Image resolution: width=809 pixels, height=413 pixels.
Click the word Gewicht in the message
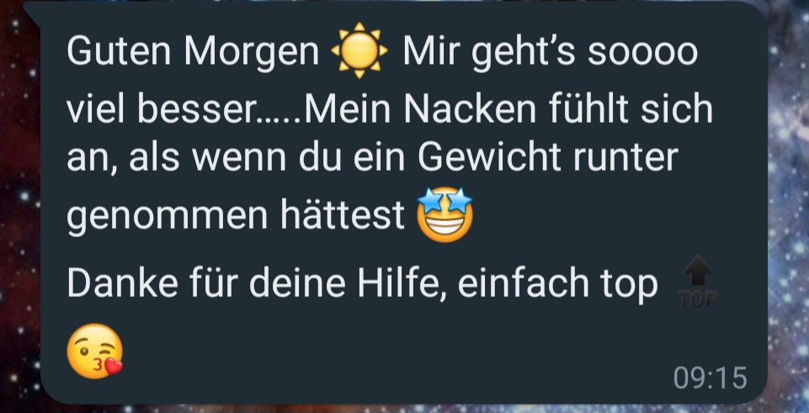pyautogui.click(x=489, y=158)
